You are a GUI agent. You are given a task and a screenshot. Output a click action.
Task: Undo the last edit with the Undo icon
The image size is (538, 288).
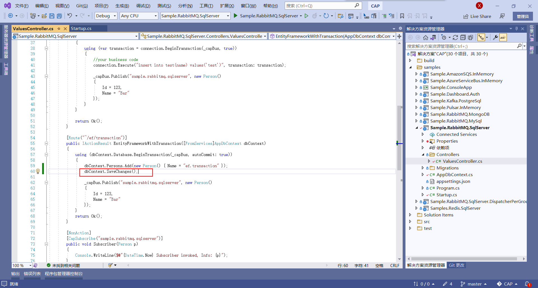pyautogui.click(x=70, y=16)
